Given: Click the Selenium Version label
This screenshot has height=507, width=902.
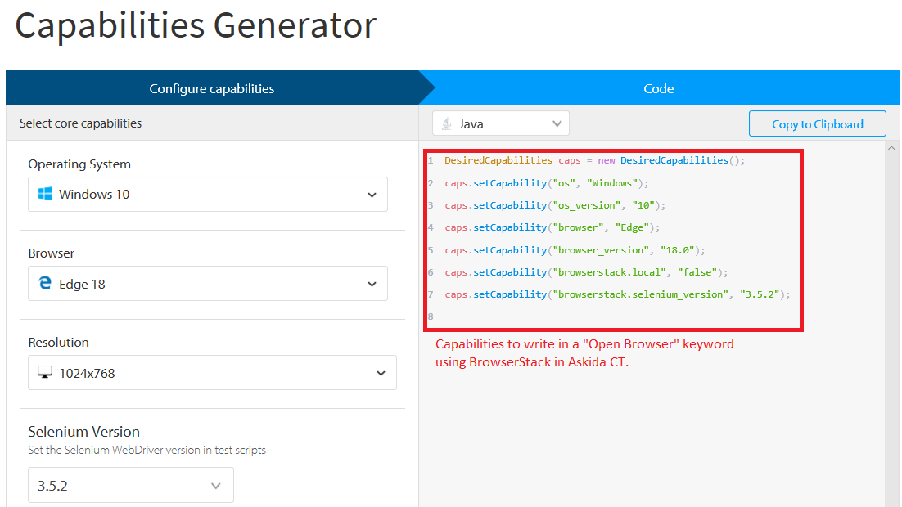Looking at the screenshot, I should 84,431.
